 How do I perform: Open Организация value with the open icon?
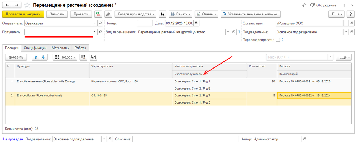point(352,23)
